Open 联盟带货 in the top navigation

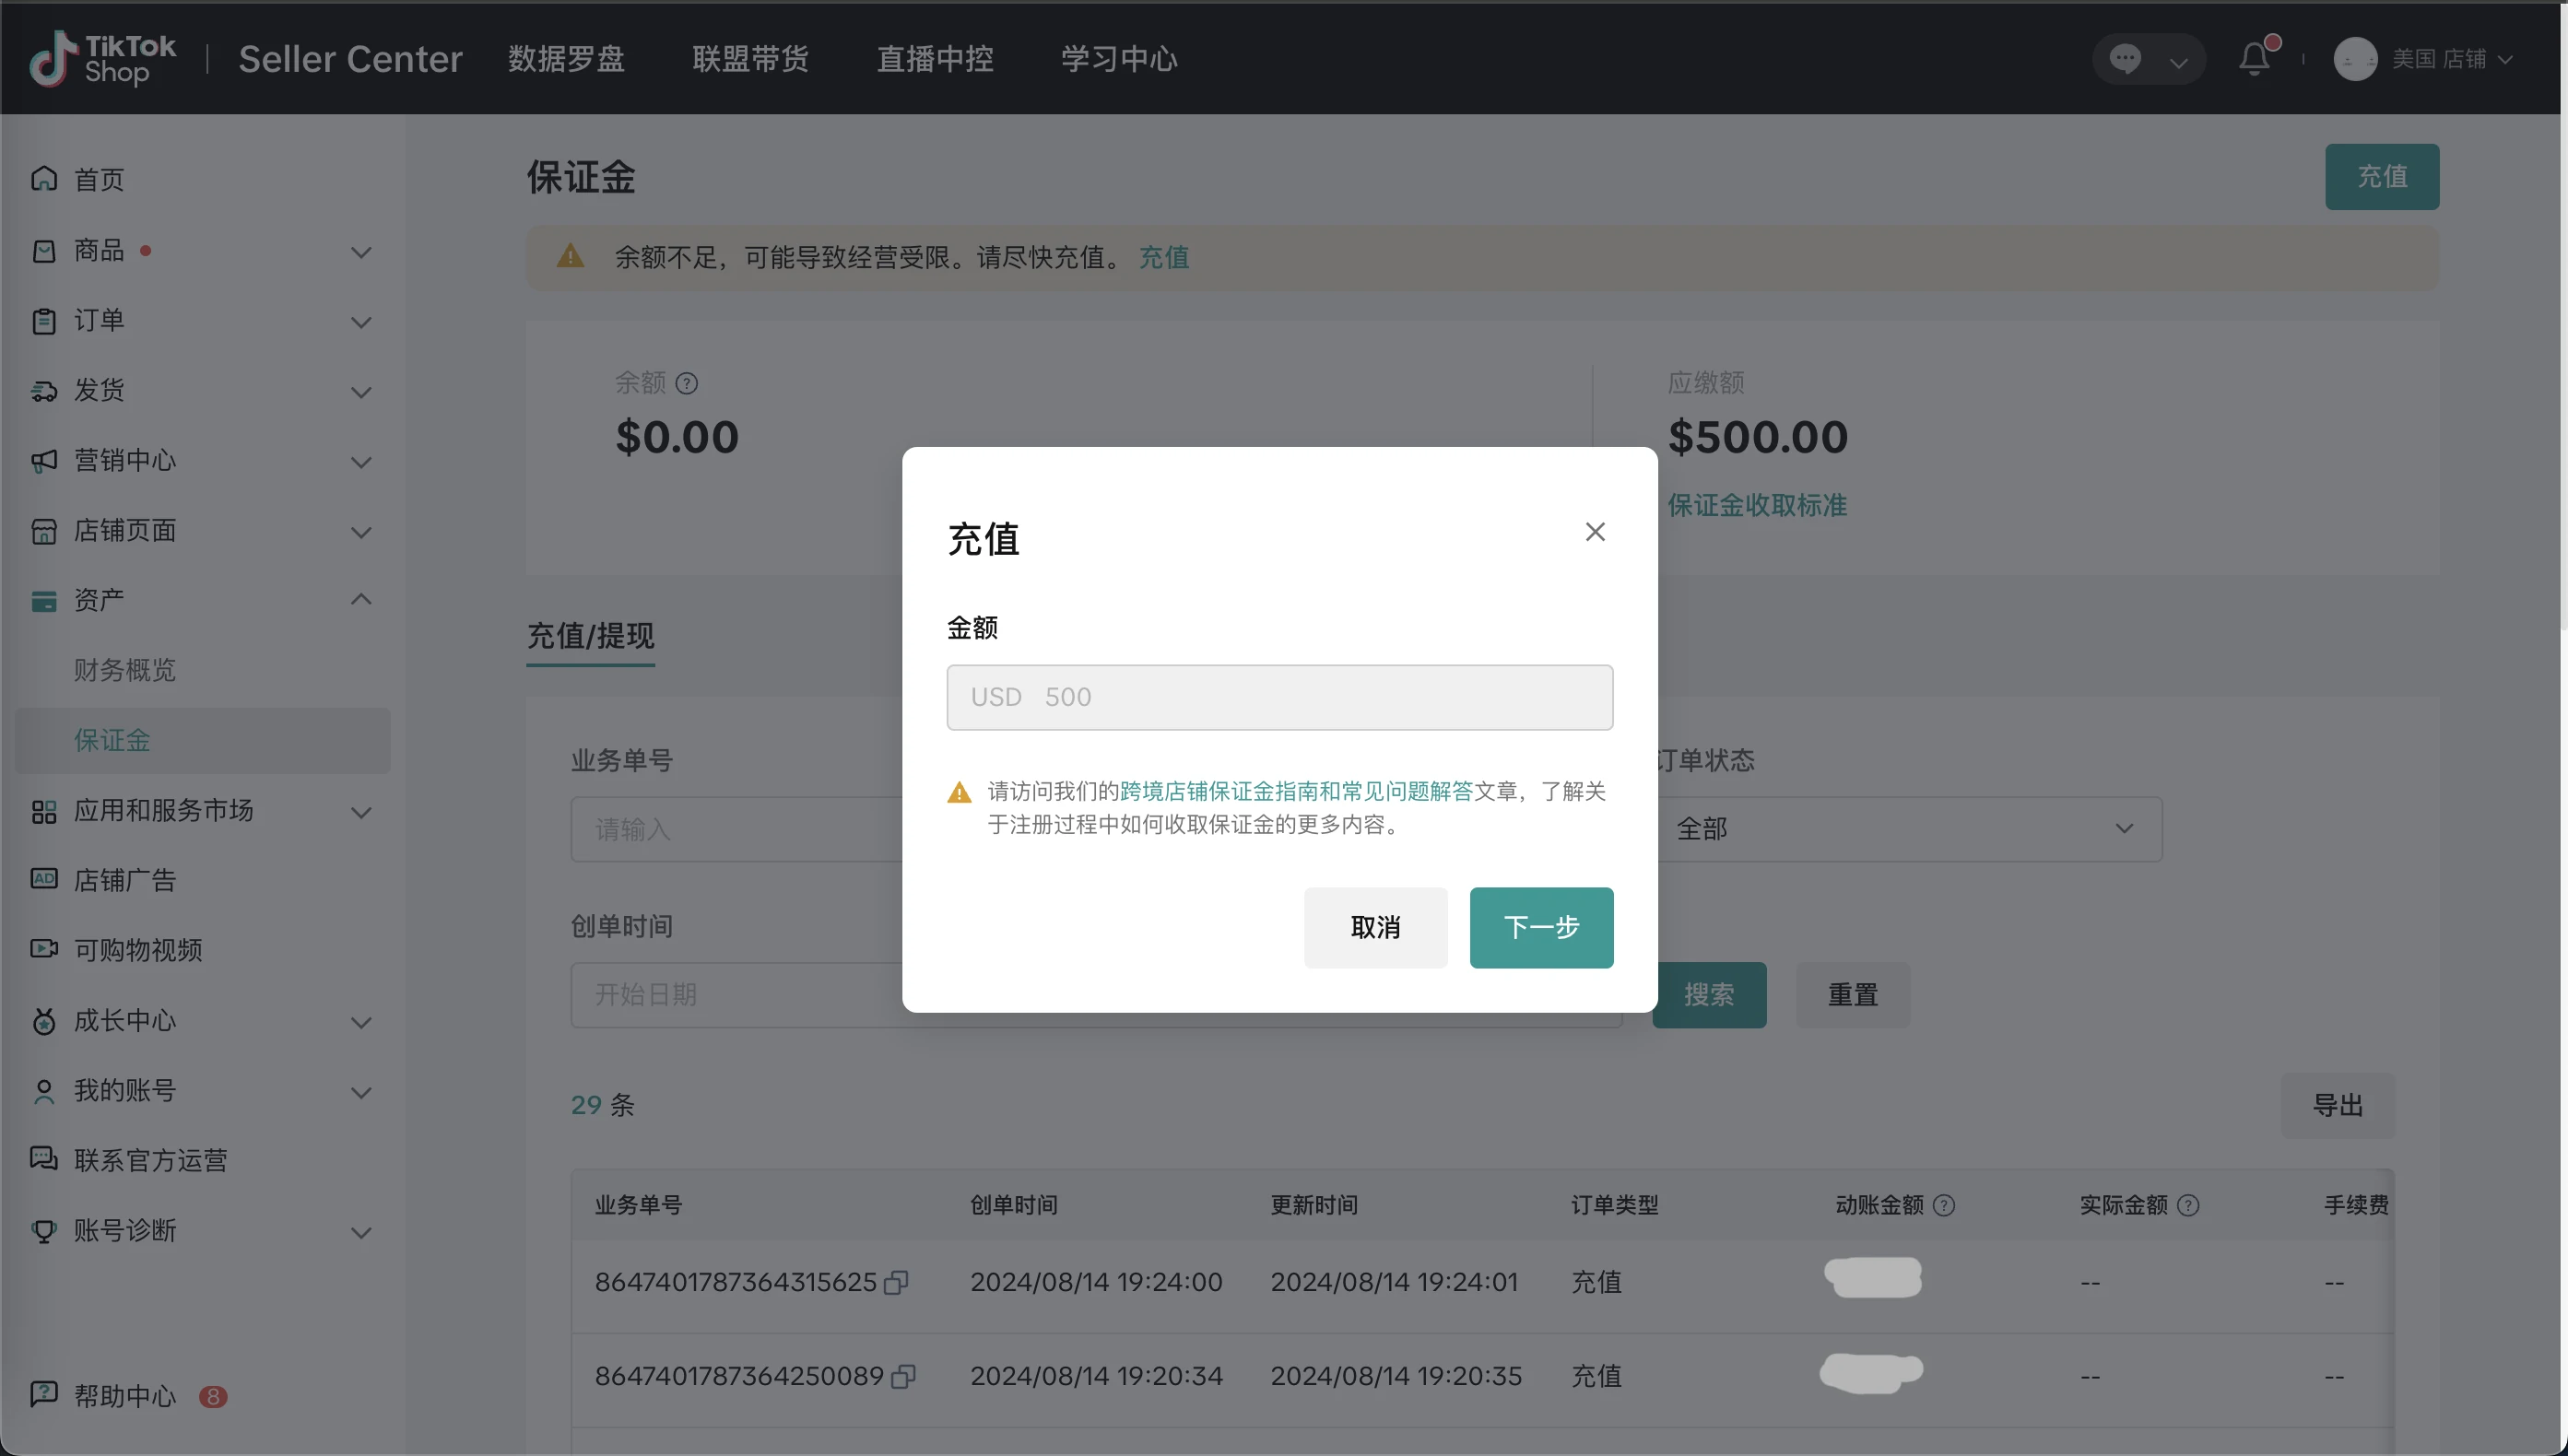750,58
